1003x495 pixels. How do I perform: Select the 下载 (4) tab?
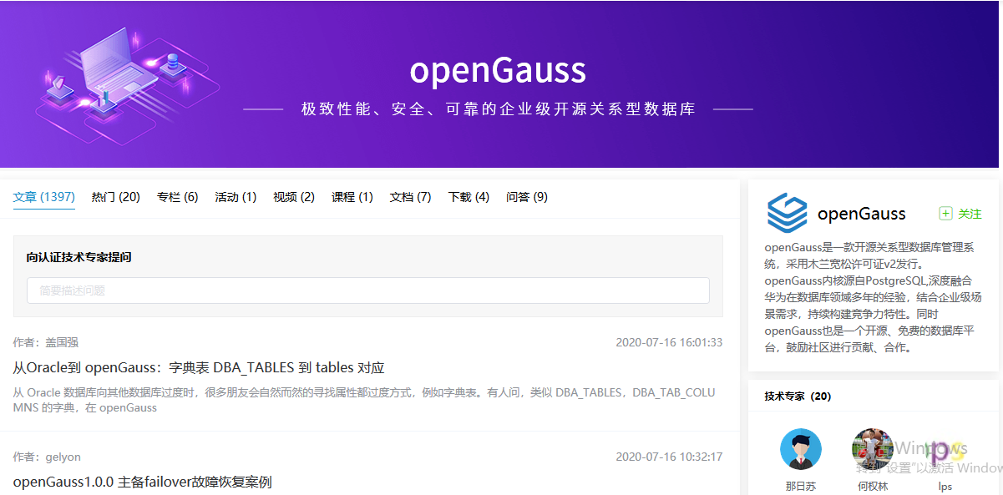pyautogui.click(x=469, y=197)
